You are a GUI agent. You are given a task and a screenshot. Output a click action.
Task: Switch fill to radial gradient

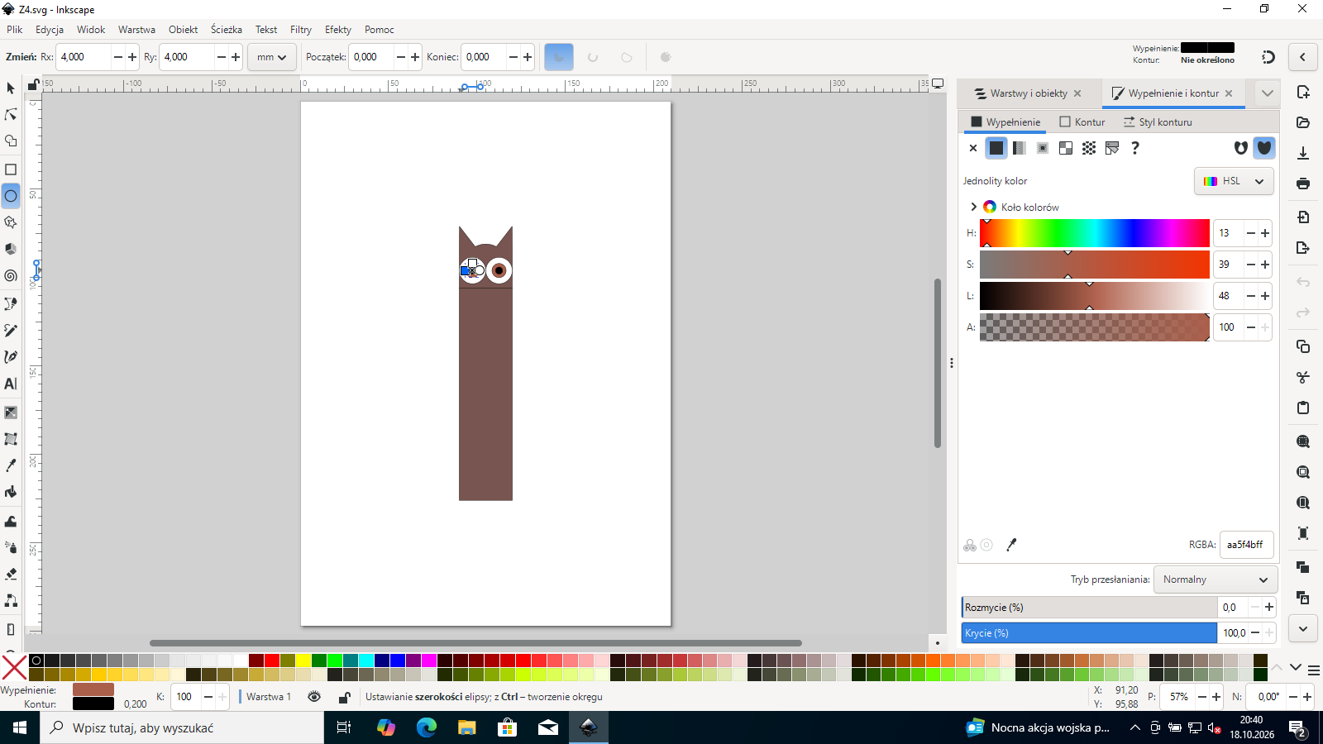pyautogui.click(x=1043, y=148)
